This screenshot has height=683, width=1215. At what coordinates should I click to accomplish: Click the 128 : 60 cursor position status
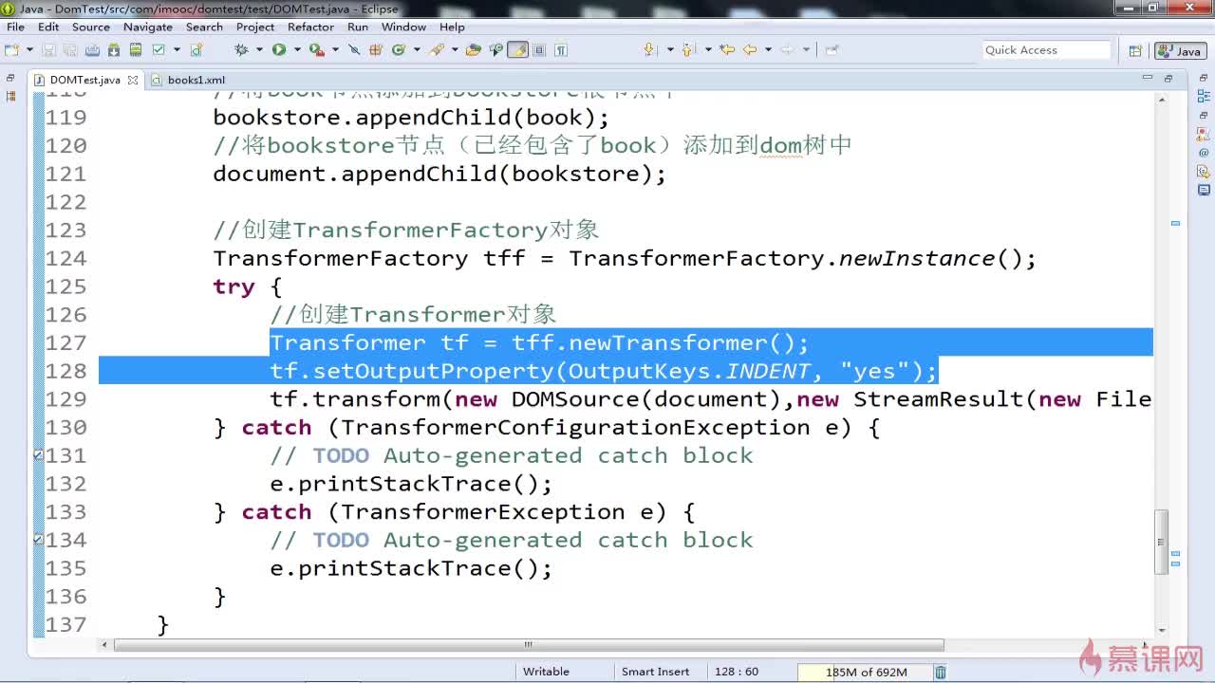(737, 672)
